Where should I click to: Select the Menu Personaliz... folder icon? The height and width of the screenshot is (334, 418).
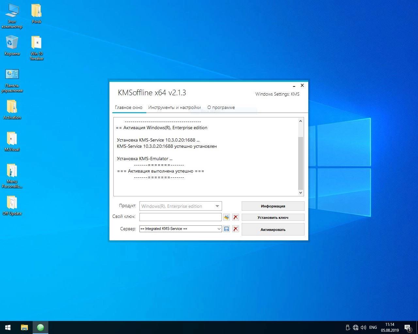pos(12,176)
